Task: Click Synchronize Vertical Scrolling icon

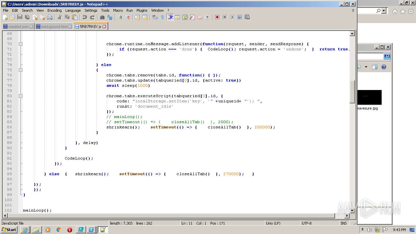Action: (x=137, y=17)
